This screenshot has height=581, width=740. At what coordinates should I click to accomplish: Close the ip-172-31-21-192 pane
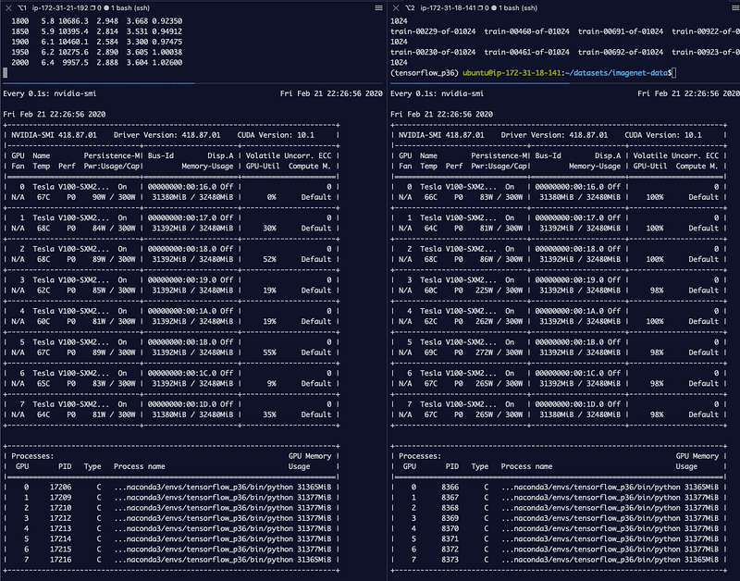click(6, 7)
